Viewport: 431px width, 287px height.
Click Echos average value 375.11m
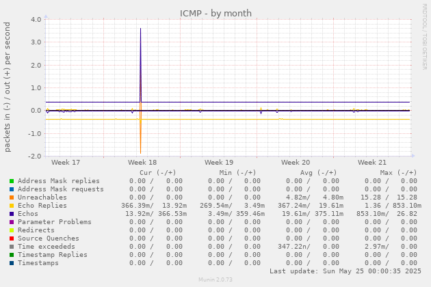[x=329, y=214]
